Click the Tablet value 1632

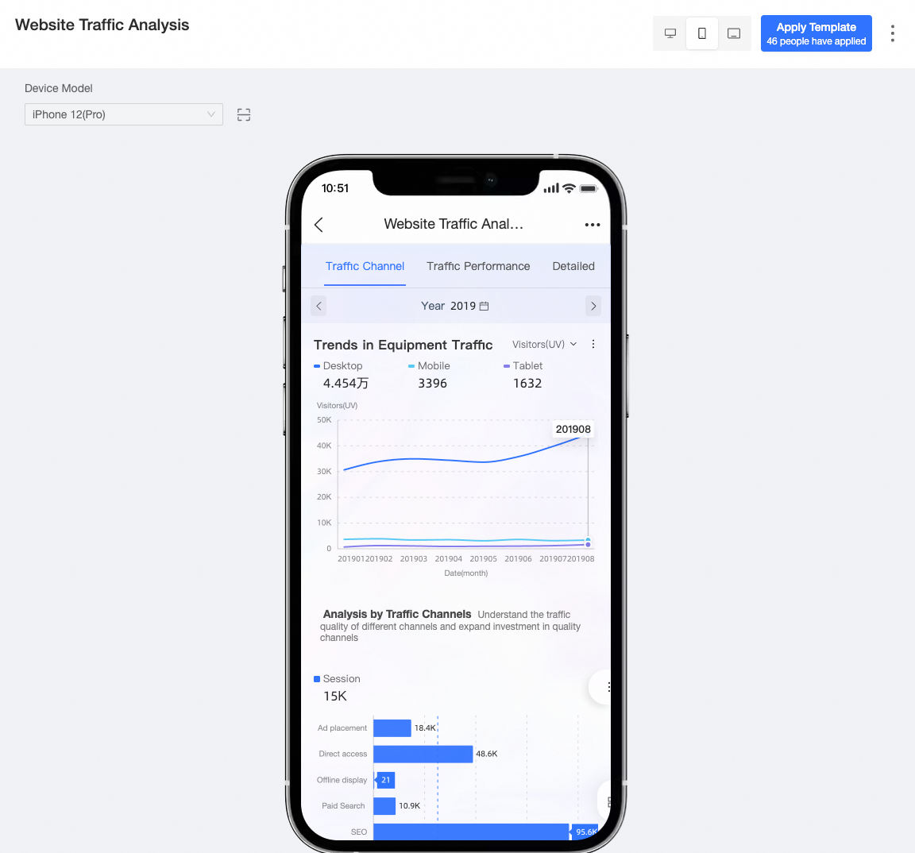(527, 384)
